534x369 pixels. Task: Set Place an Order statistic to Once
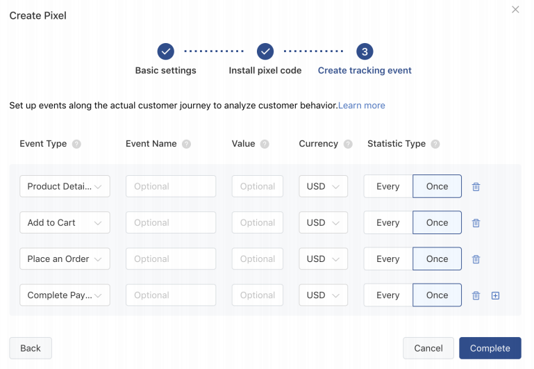(x=437, y=259)
